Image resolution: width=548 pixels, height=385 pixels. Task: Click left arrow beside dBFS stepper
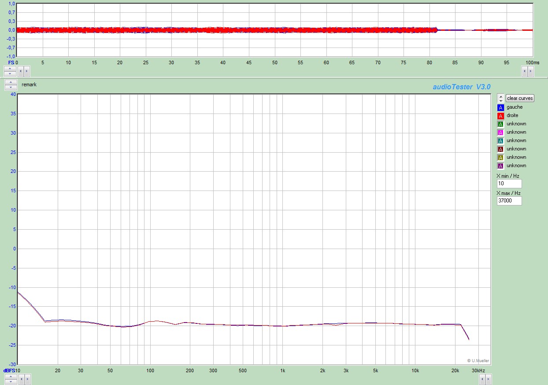(21, 378)
